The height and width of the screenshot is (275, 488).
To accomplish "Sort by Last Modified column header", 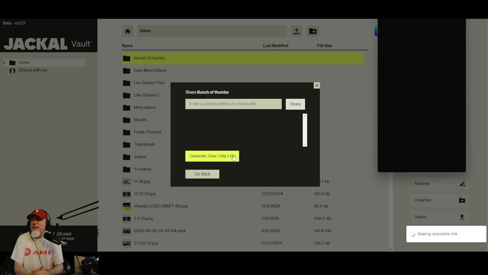I will [276, 46].
